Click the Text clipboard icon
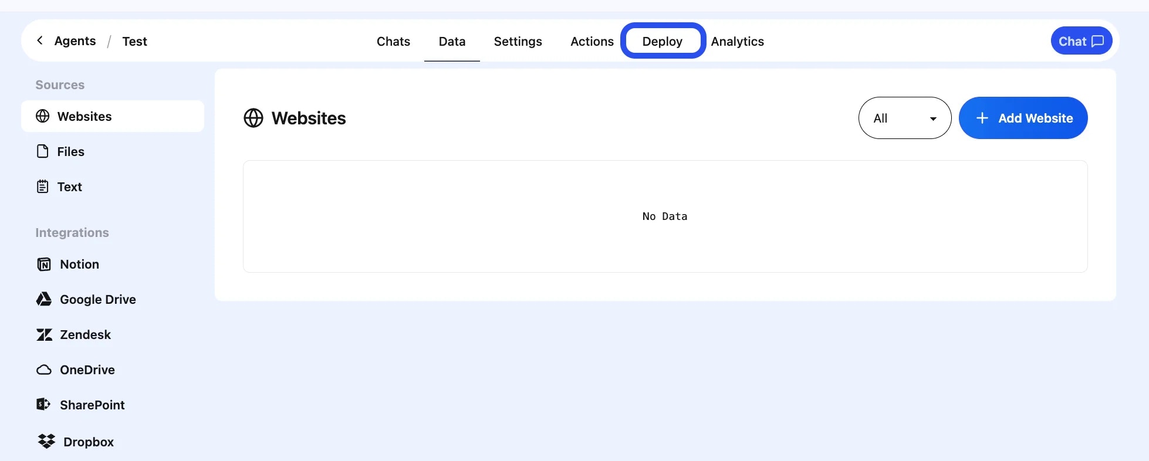The image size is (1149, 461). click(43, 187)
